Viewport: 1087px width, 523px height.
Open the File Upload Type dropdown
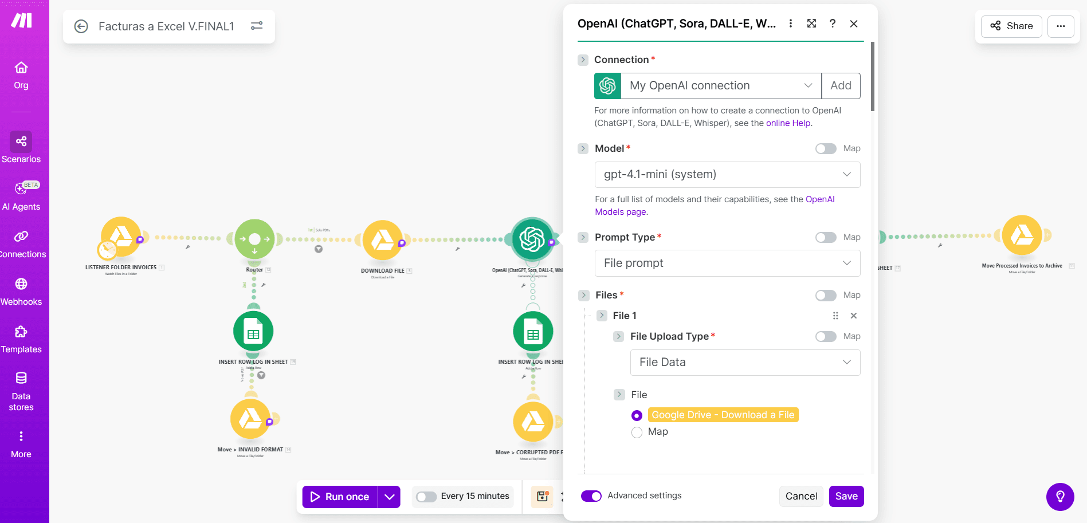(744, 363)
